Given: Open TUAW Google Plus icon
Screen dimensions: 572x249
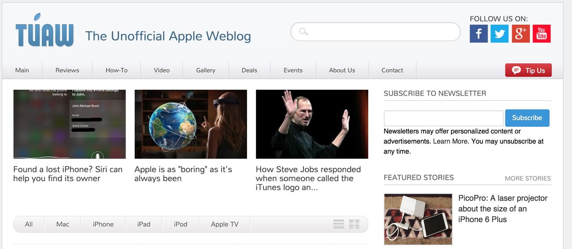Looking at the screenshot, I should (521, 34).
